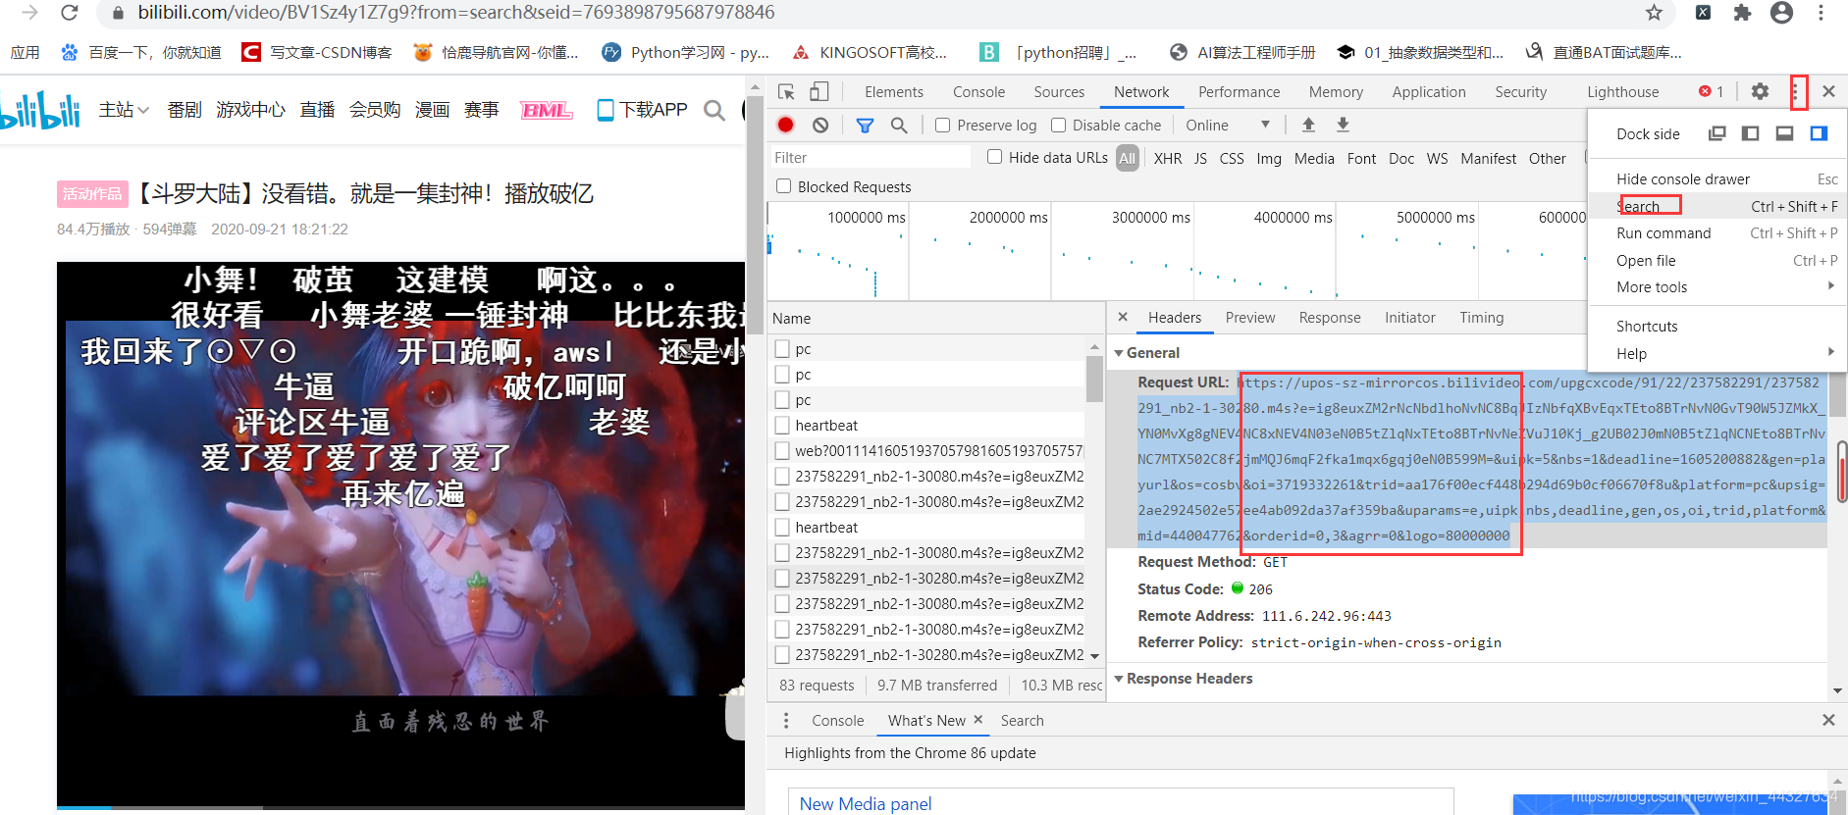Export HAR file download arrow icon
This screenshot has height=815, width=1848.
tap(1343, 125)
